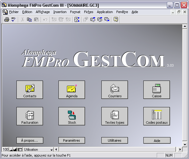Open the Application menu
The width and height of the screenshot is (189, 159).
pos(105,12)
